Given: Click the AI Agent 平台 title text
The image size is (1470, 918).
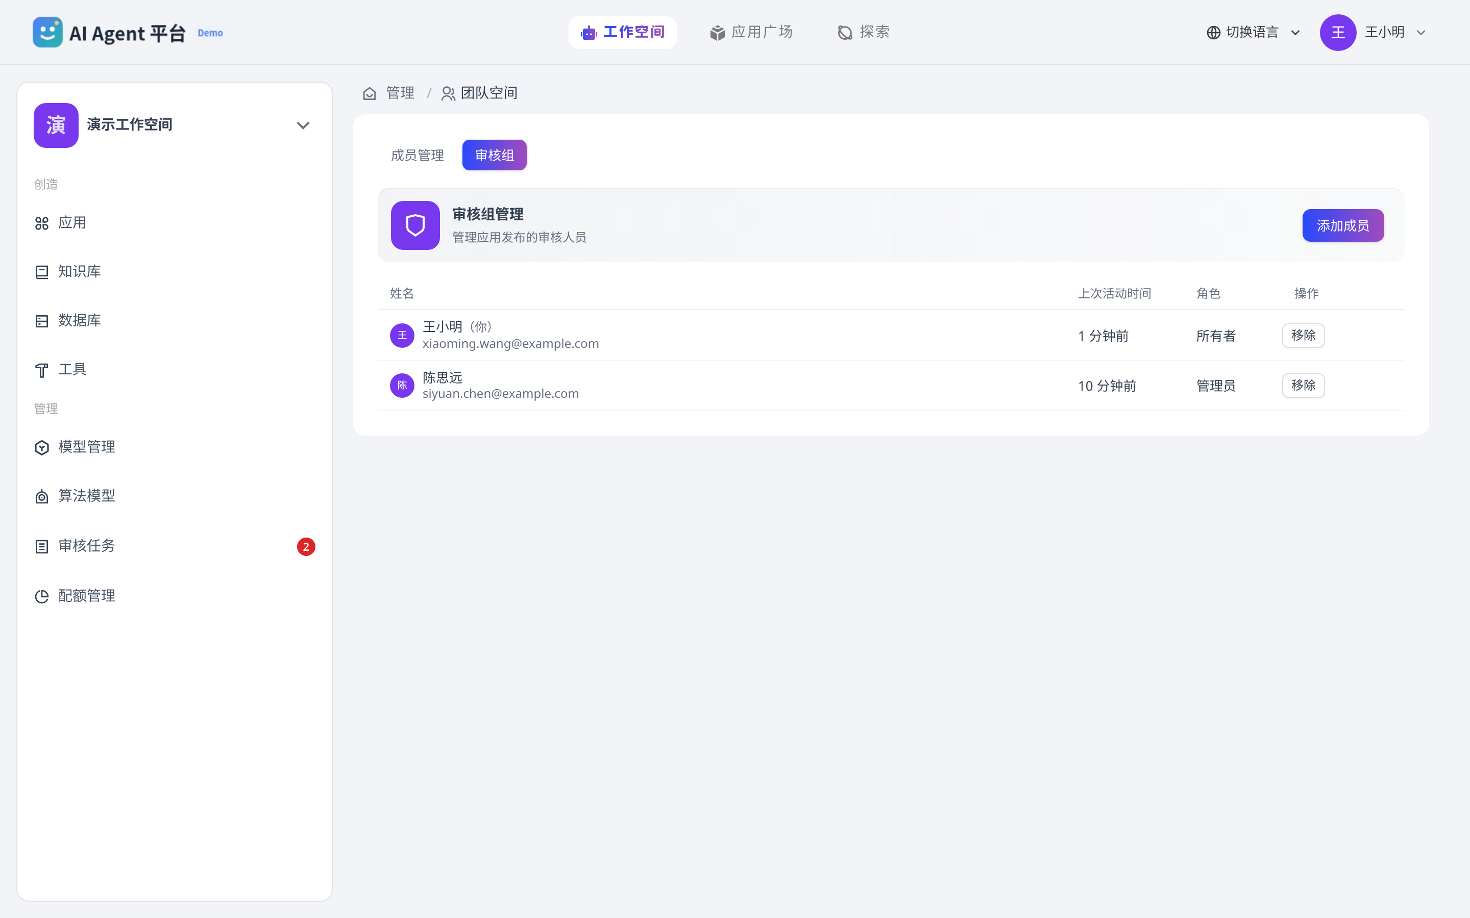Looking at the screenshot, I should click(x=128, y=33).
